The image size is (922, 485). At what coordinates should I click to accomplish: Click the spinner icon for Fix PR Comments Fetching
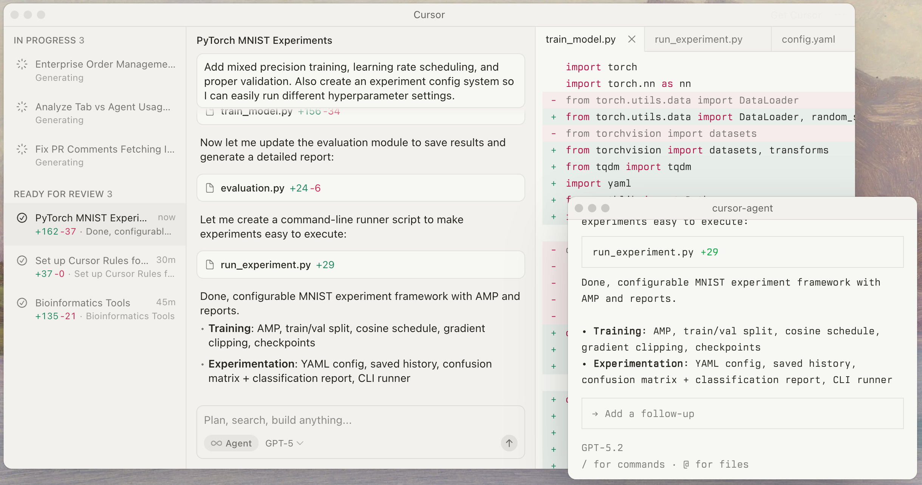[x=22, y=149]
